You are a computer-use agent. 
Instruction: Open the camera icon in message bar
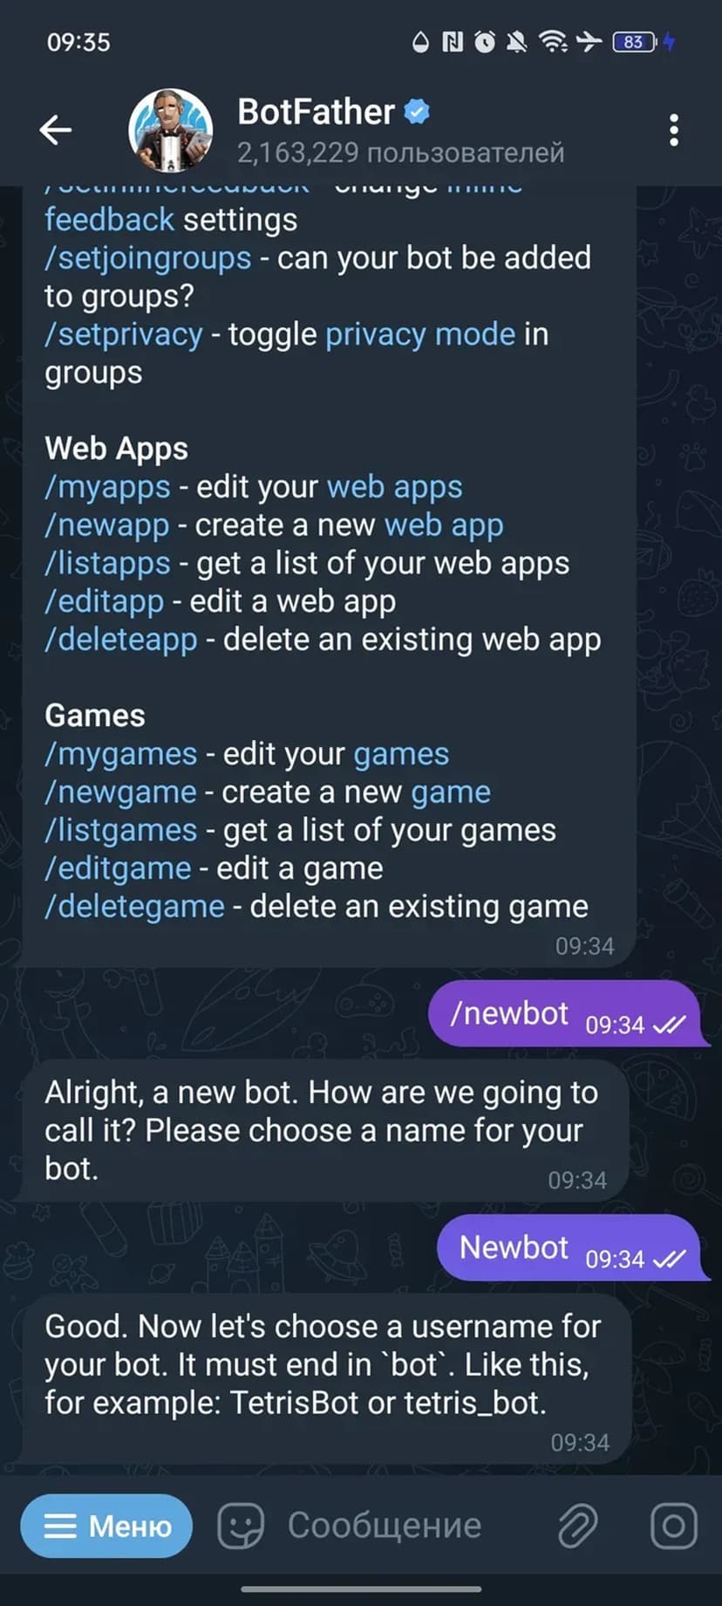click(x=674, y=1526)
